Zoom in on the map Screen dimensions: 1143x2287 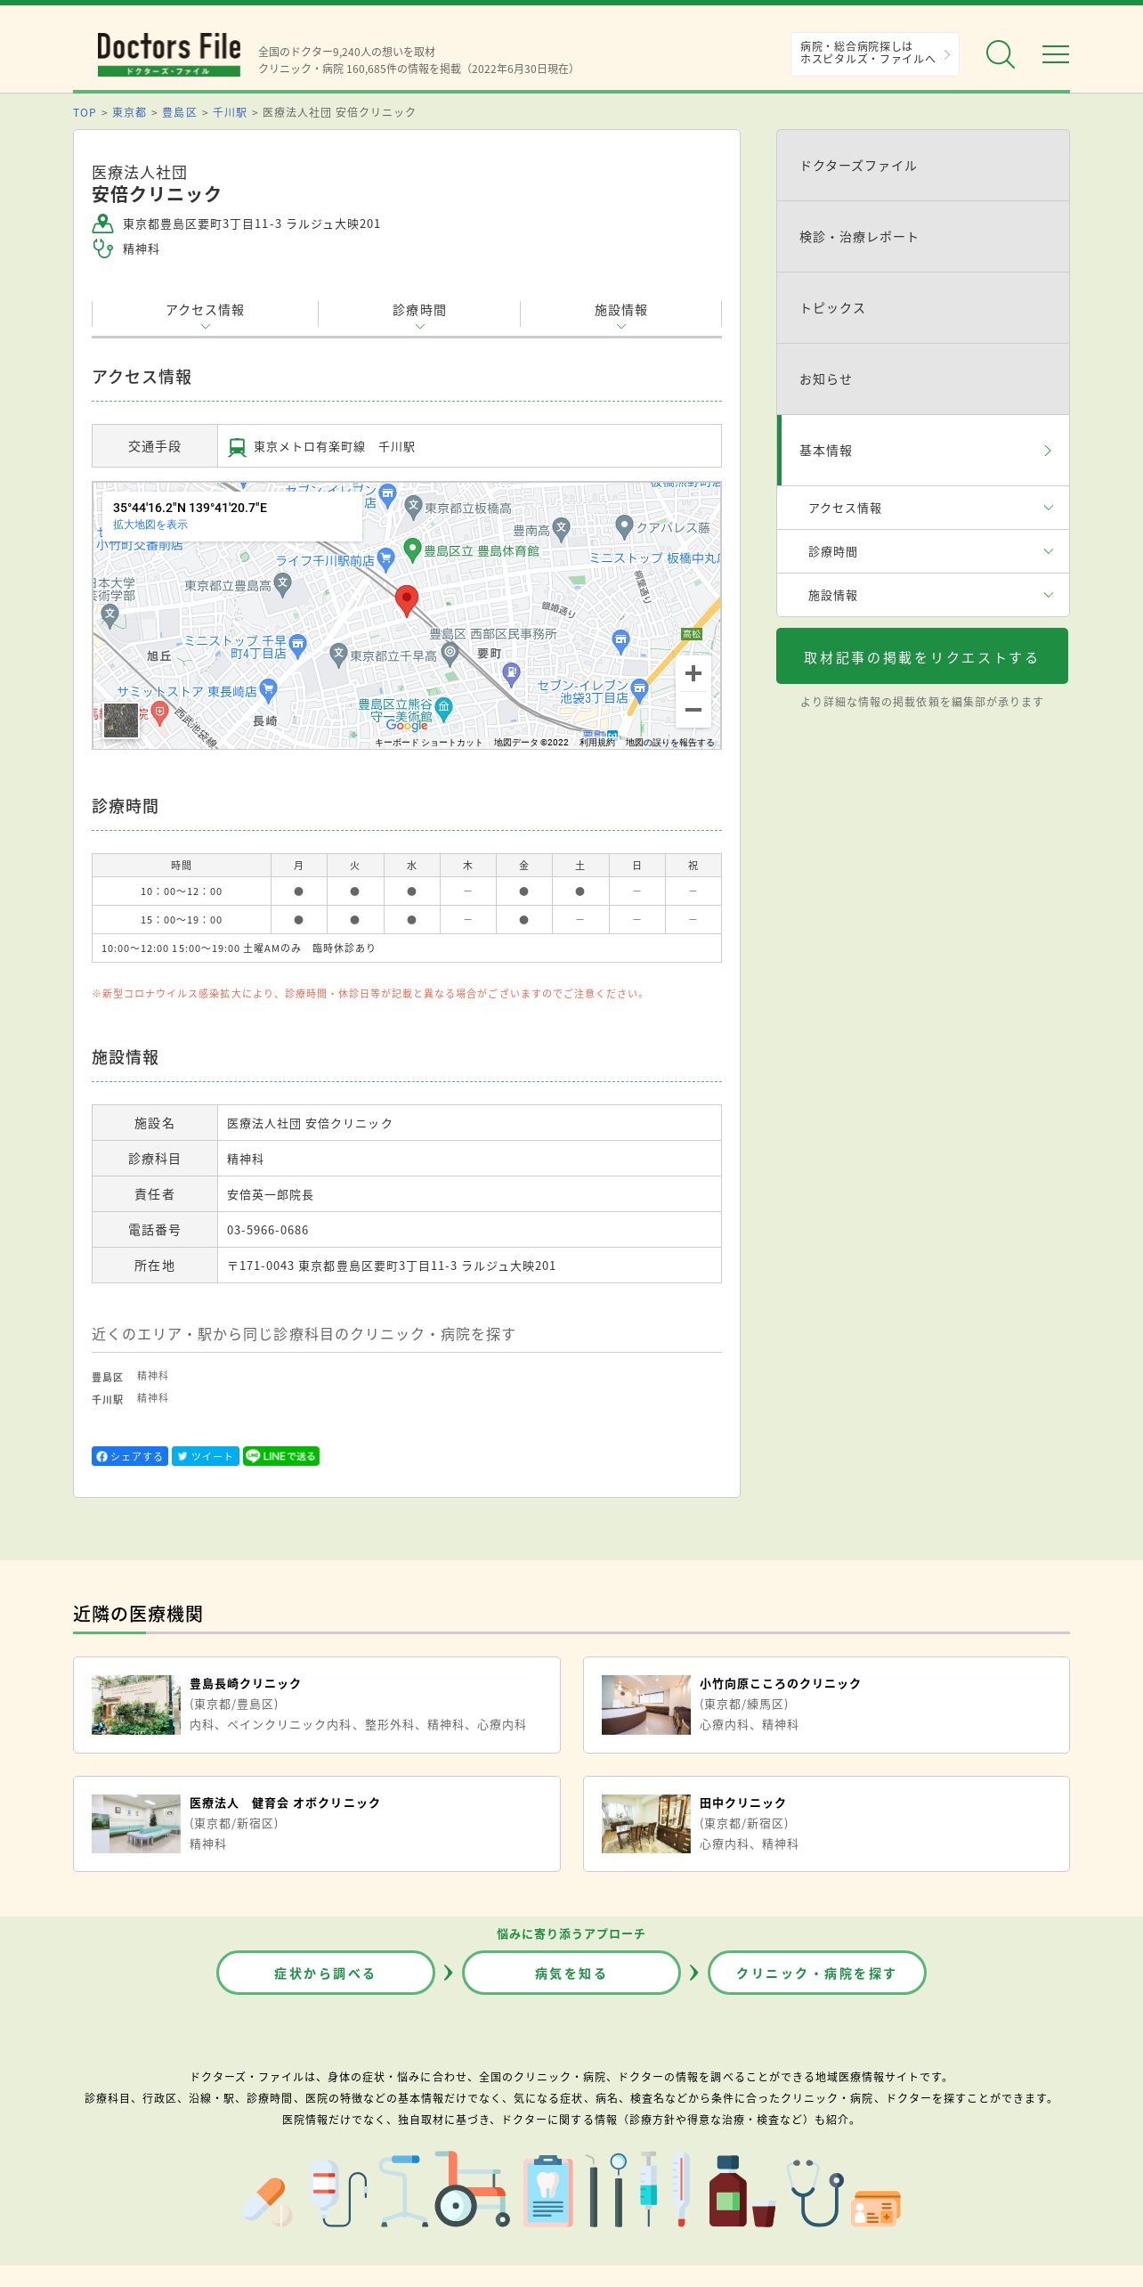693,674
